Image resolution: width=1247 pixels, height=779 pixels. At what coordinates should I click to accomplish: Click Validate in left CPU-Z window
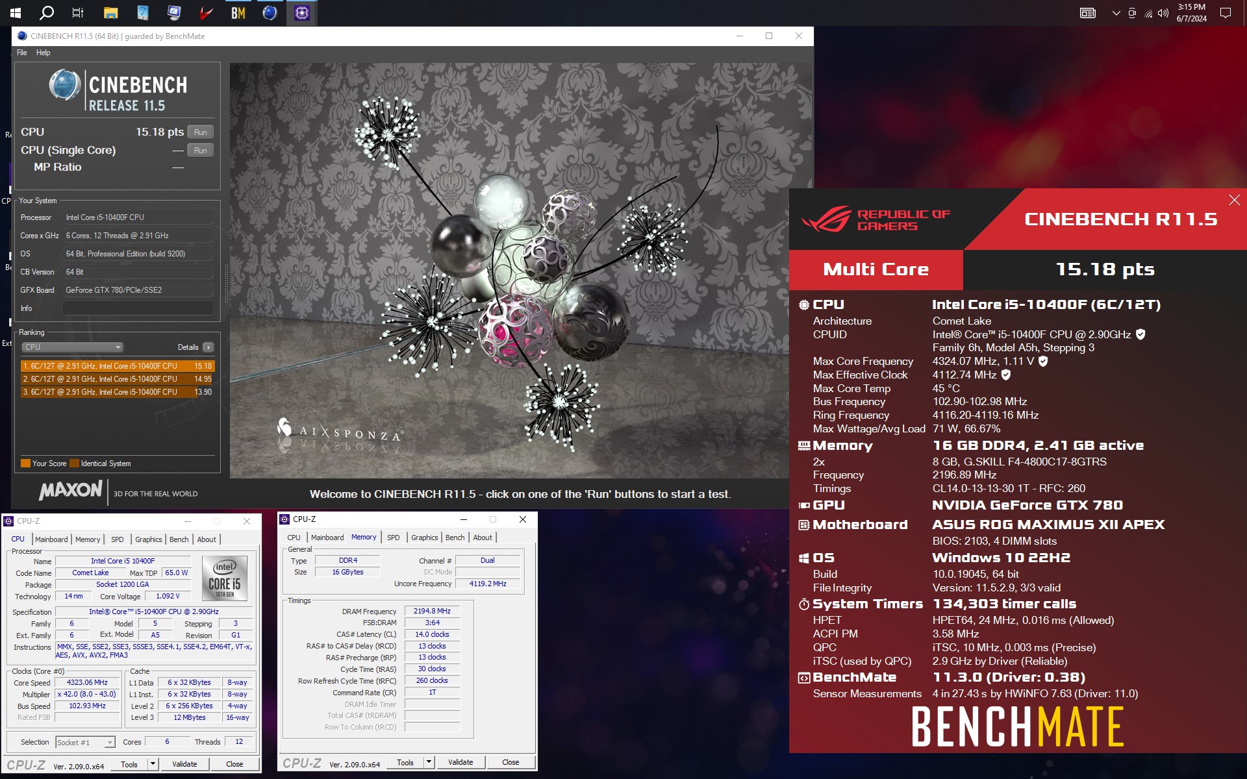184,764
